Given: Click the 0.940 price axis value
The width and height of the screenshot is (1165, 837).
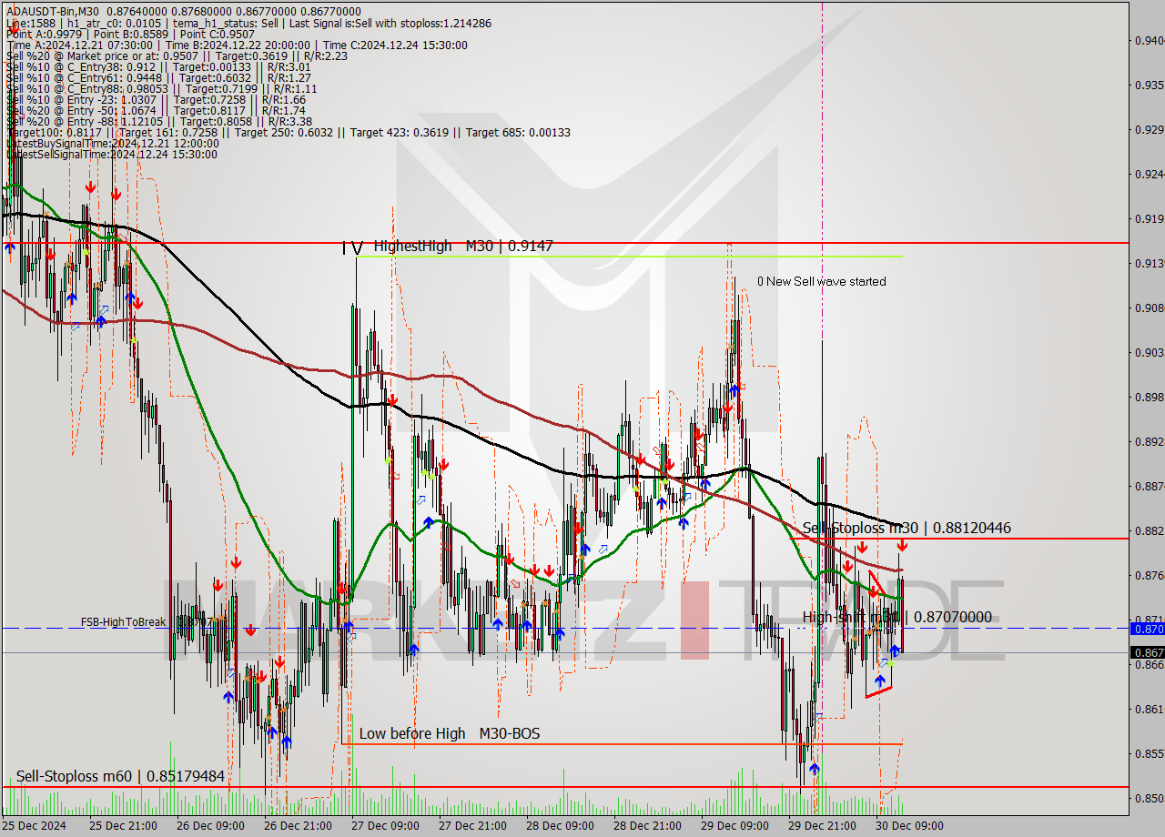Looking at the screenshot, I should [x=1149, y=40].
